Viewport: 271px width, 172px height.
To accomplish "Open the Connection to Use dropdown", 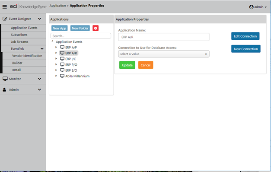I will click(164, 54).
